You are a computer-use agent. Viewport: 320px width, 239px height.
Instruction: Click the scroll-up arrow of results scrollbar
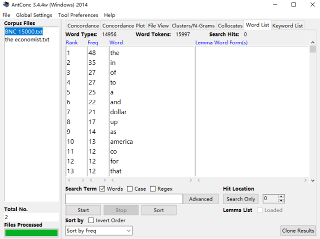[312, 42]
